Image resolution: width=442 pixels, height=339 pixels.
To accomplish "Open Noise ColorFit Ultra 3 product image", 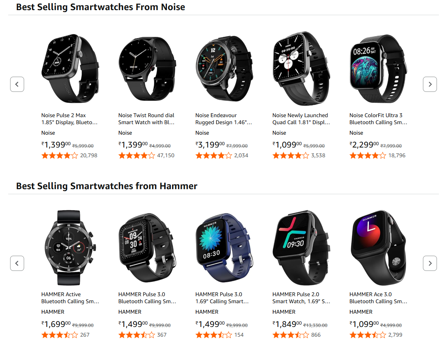I will click(x=378, y=69).
